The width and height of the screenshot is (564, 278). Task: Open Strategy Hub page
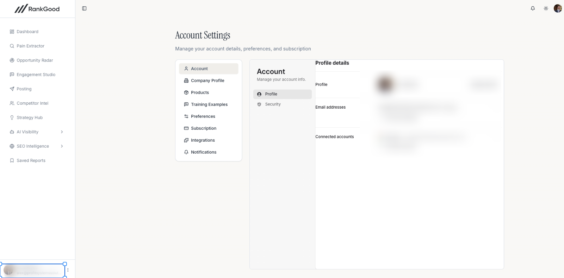pyautogui.click(x=30, y=118)
